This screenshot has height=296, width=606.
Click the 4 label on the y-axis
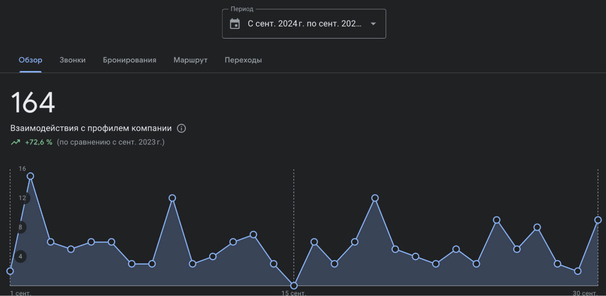[21, 256]
